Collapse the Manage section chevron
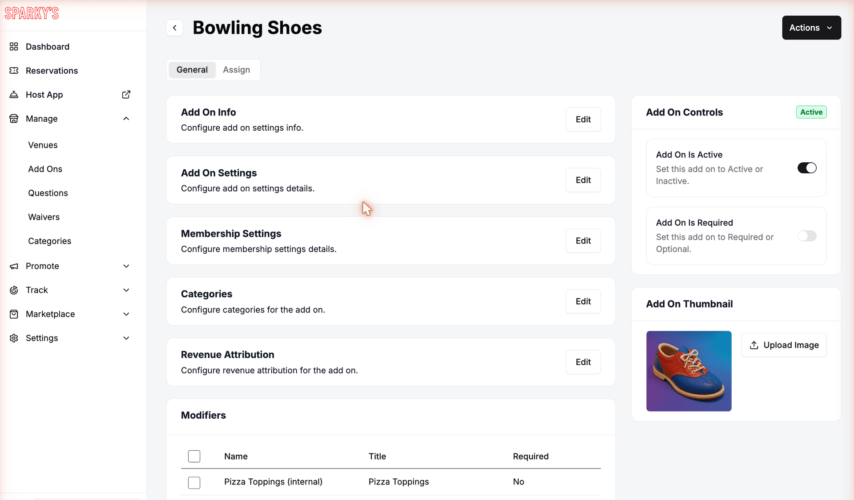This screenshot has width=854, height=500. tap(126, 119)
